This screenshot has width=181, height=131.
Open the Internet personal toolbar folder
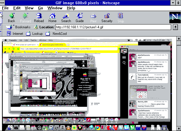(x=15, y=34)
